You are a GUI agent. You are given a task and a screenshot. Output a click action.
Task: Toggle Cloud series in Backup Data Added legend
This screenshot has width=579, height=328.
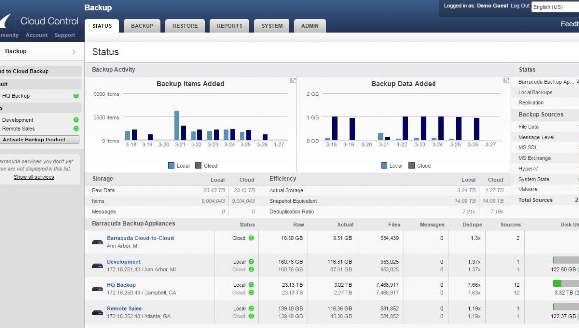click(x=420, y=166)
